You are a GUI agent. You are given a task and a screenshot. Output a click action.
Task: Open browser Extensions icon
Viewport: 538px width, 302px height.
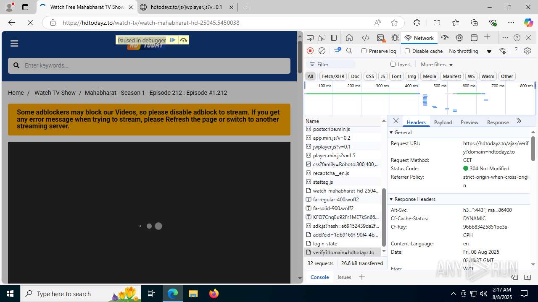[x=417, y=23]
